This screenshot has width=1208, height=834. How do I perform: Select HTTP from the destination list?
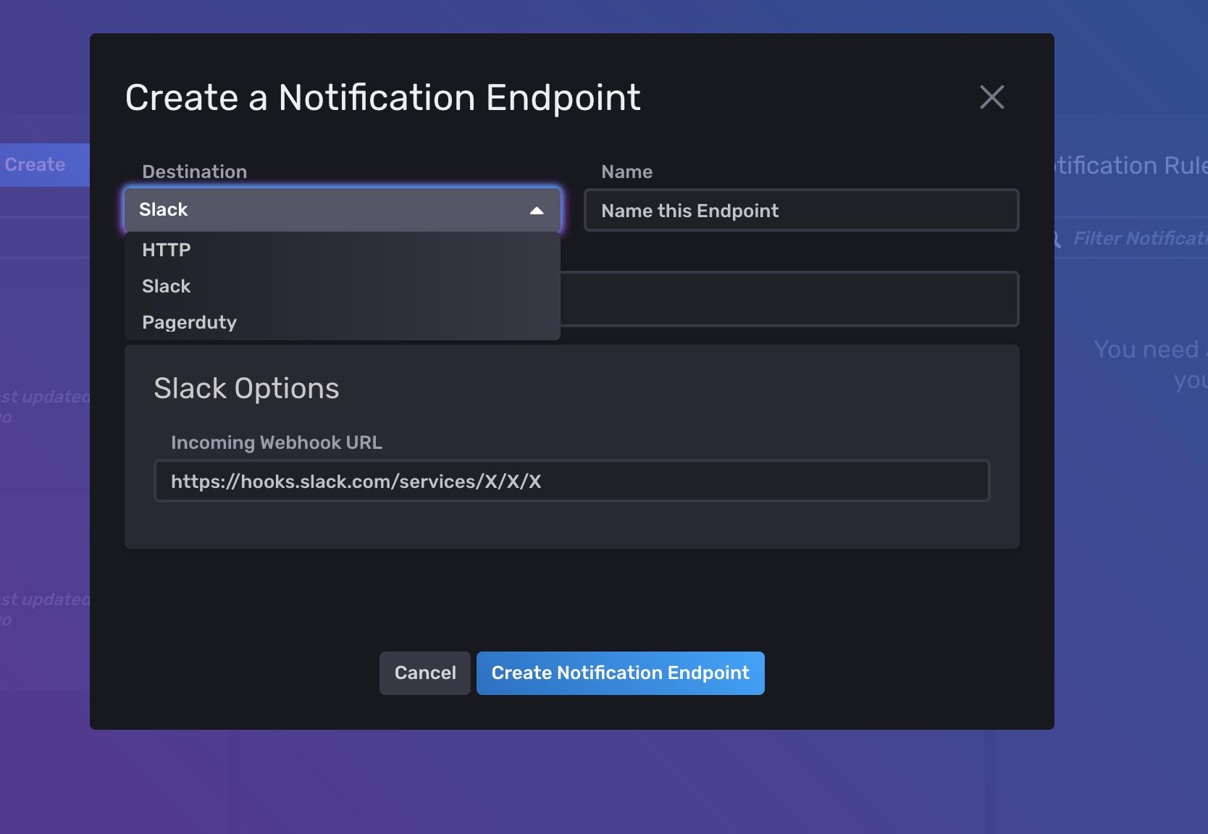point(167,250)
